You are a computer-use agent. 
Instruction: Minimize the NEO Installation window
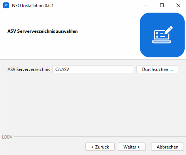coord(145,5)
